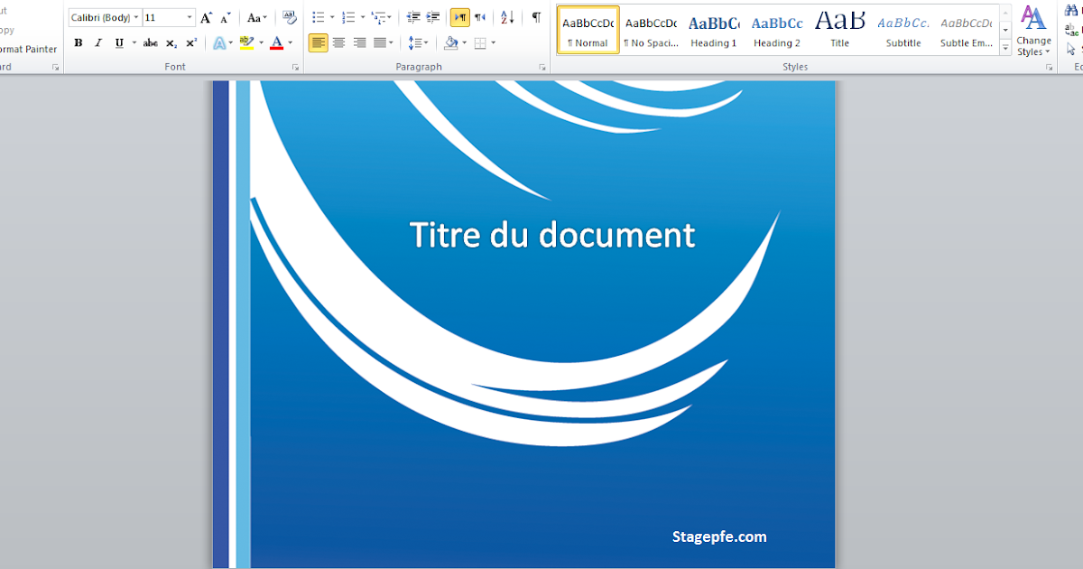This screenshot has height=569, width=1083.
Task: Apply strikethrough with the abc icon
Action: [x=151, y=42]
